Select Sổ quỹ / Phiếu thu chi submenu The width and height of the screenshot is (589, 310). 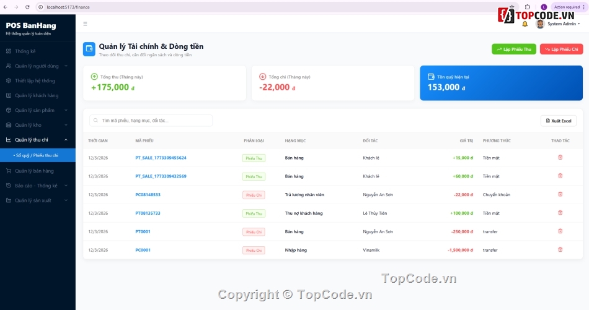[38, 155]
